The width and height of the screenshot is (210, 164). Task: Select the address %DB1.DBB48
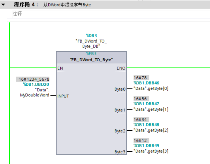pos(146,125)
